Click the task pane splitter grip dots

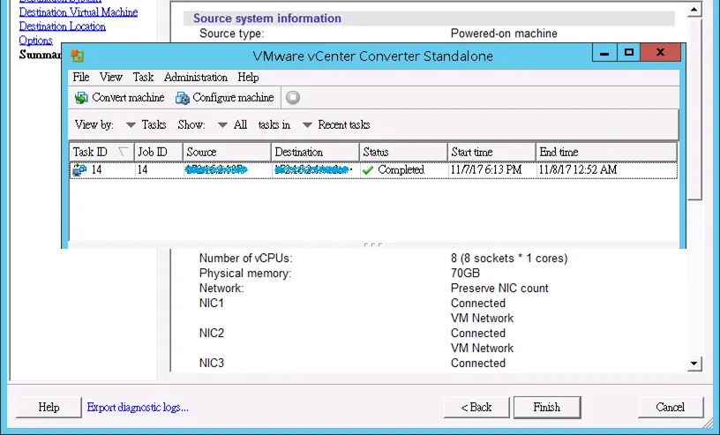[x=373, y=244]
